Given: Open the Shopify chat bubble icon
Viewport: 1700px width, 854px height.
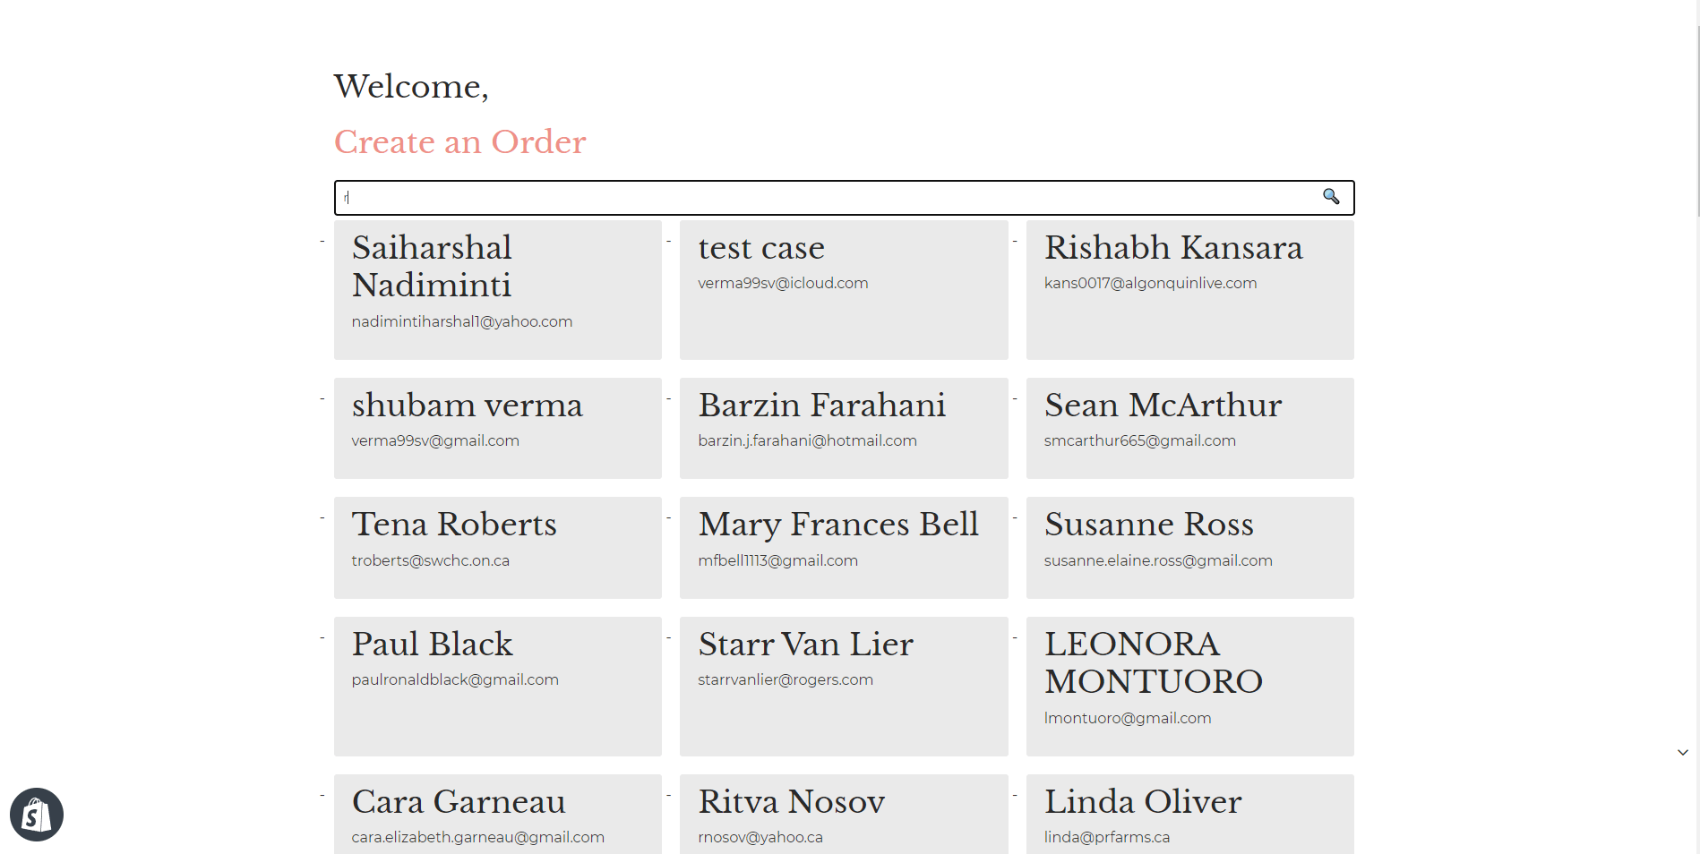Looking at the screenshot, I should point(37,815).
